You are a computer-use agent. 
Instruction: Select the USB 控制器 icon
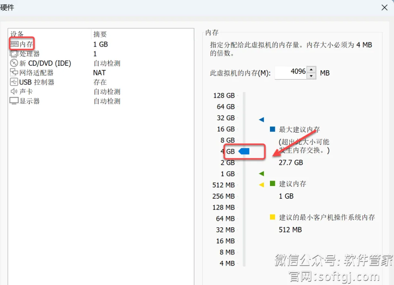pos(14,82)
